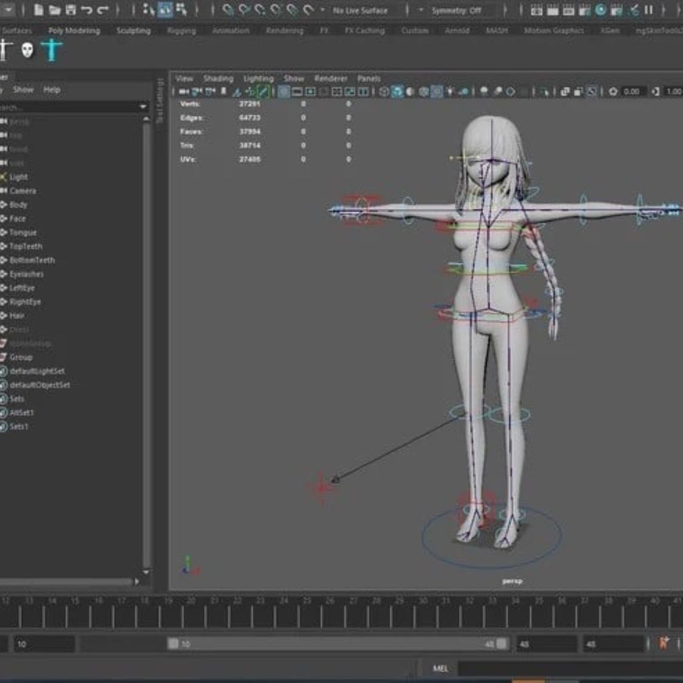
Task: Toggle the resolution gate icon in panel toolbar
Action: pyautogui.click(x=310, y=92)
